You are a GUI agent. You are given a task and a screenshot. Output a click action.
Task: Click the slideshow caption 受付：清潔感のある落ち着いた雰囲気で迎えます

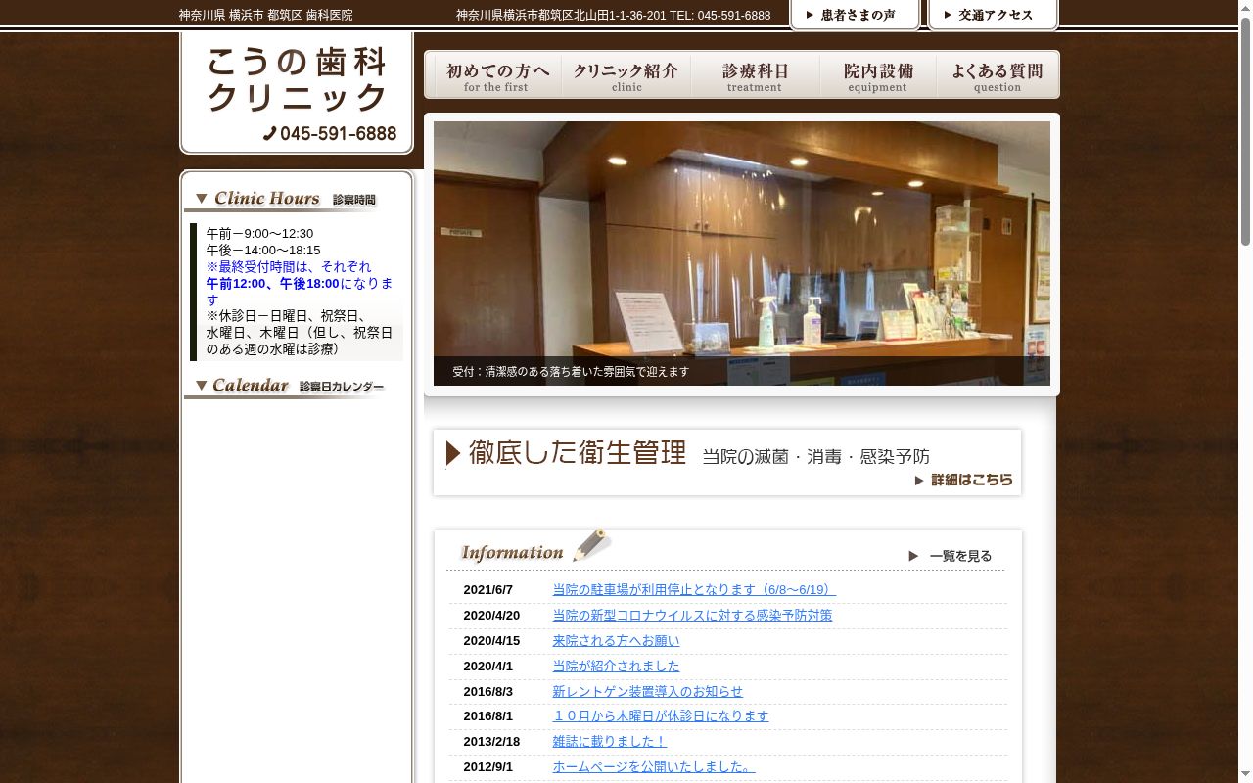pos(571,372)
